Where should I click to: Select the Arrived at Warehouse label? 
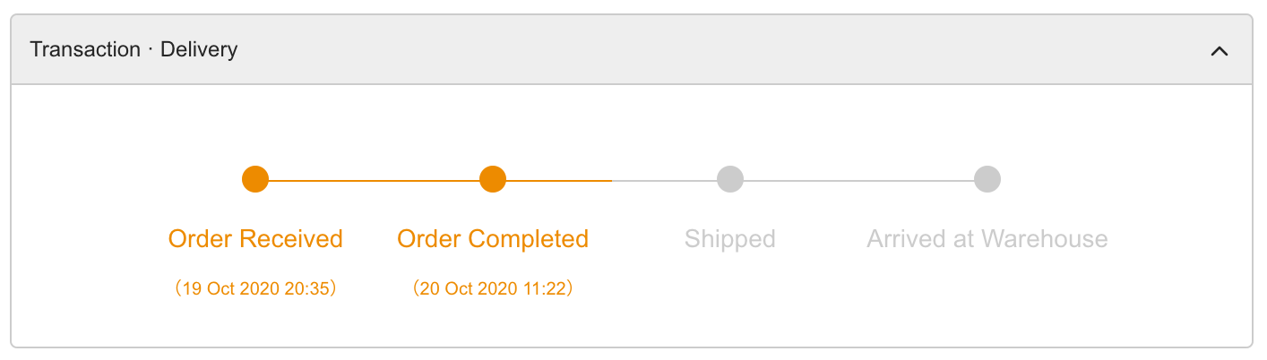pyautogui.click(x=987, y=239)
